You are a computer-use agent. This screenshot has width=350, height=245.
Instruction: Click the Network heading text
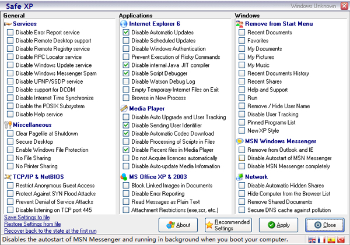click(256, 177)
